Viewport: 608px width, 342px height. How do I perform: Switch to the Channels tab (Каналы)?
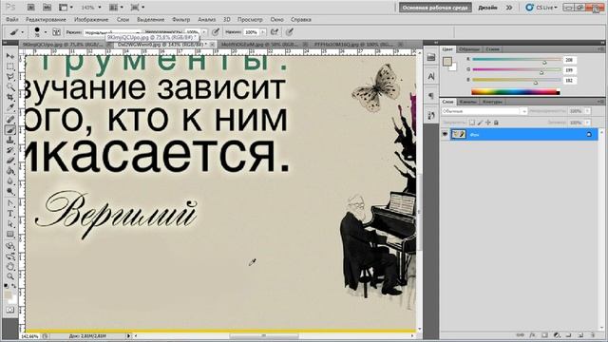click(x=468, y=102)
